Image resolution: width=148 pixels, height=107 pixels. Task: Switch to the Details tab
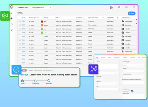click(x=97, y=58)
